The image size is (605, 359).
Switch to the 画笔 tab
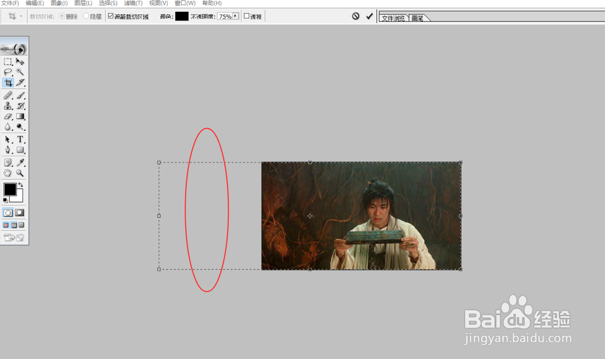(x=418, y=18)
